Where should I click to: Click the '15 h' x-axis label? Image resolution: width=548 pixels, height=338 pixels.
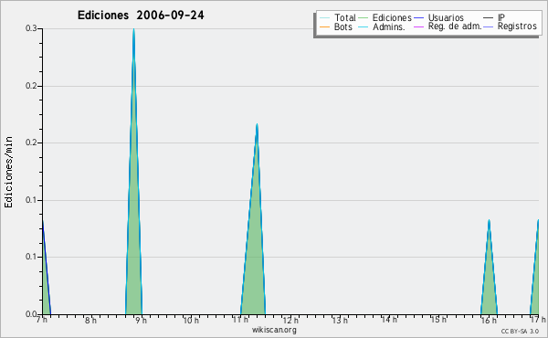[x=438, y=320]
